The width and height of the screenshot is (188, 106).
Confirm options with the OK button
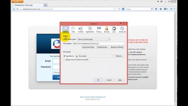98,80
